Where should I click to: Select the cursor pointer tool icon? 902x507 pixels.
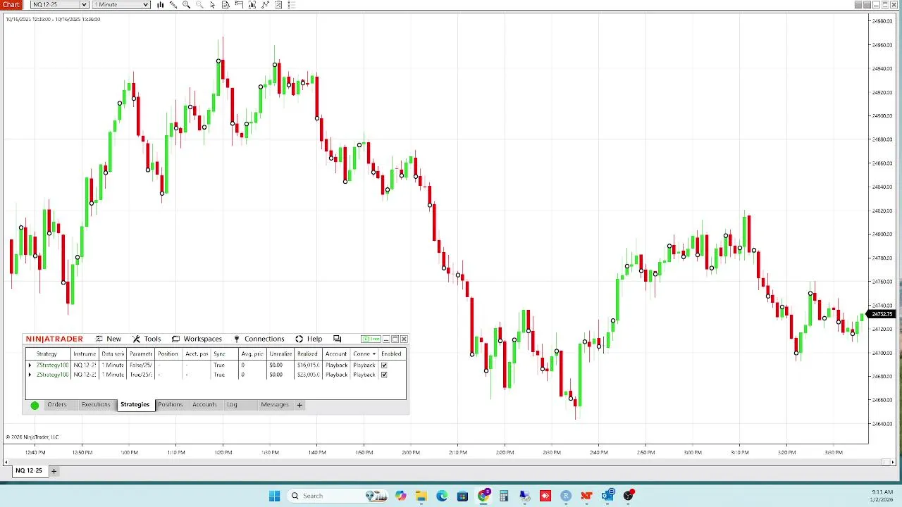point(213,5)
